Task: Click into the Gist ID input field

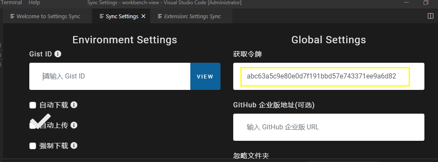Action: coord(110,76)
